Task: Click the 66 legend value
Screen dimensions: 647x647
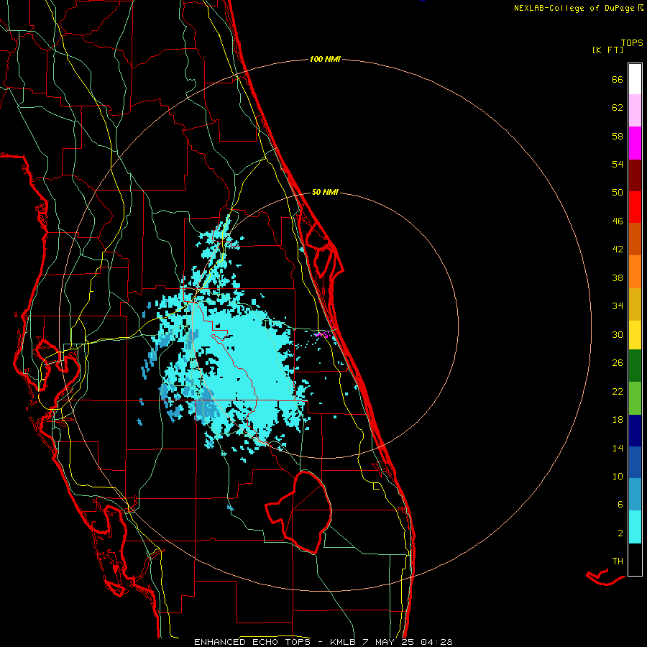Action: tap(618, 79)
